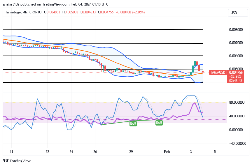Click the −40.000000 oscillator axis label
This screenshot has width=252, height=166.
click(x=237, y=144)
